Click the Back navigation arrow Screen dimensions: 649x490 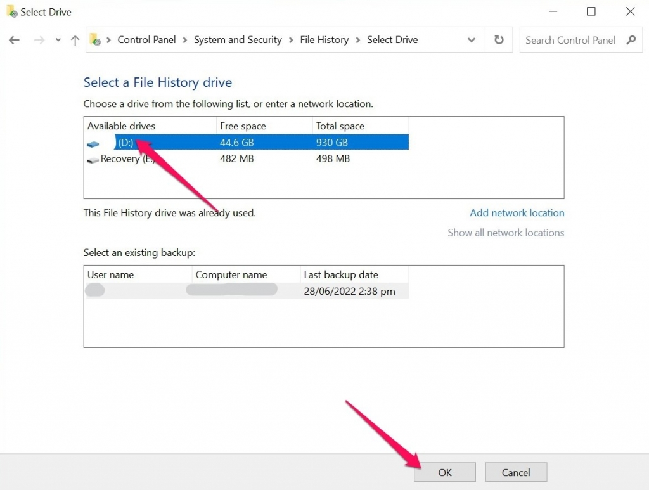click(14, 40)
